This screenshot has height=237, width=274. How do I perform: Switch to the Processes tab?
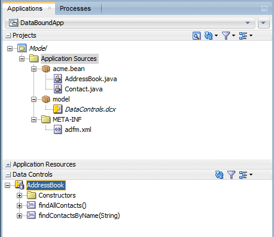point(75,8)
